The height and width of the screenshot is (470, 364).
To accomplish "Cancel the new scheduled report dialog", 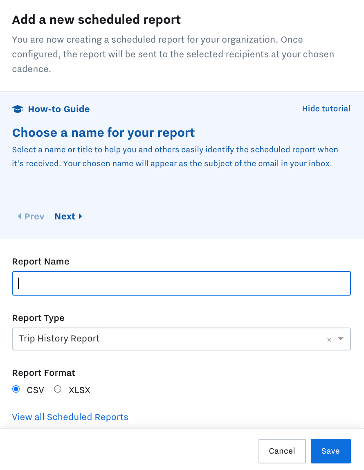I will coord(282,451).
